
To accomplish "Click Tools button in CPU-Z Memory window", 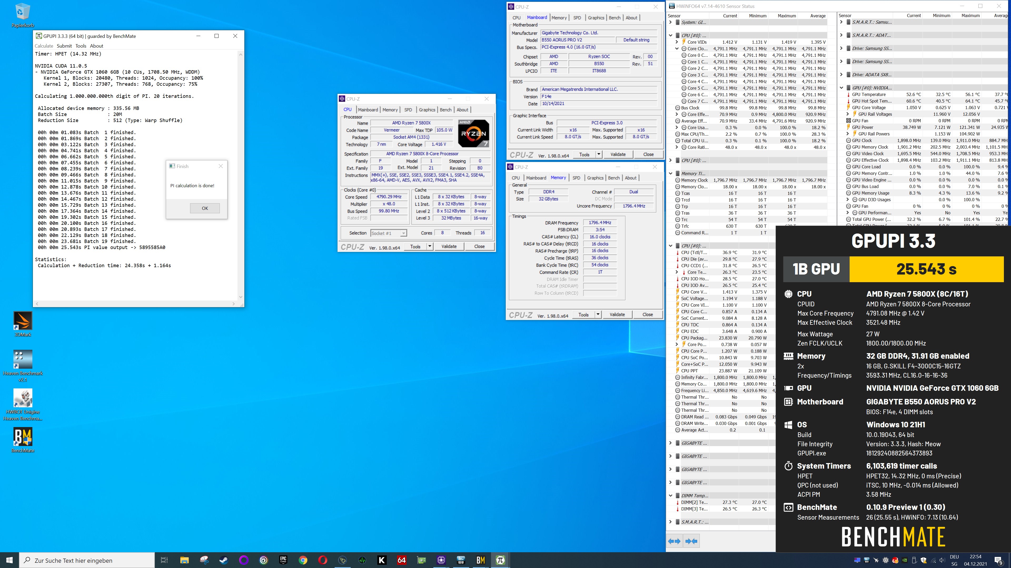I will (584, 315).
